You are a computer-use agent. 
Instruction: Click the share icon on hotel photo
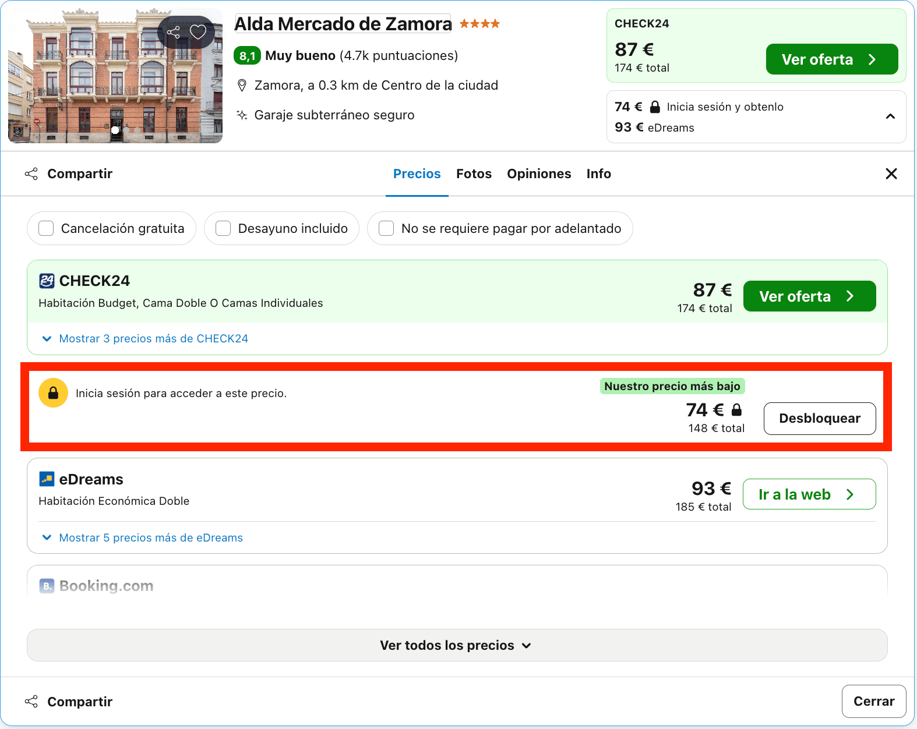click(x=174, y=32)
